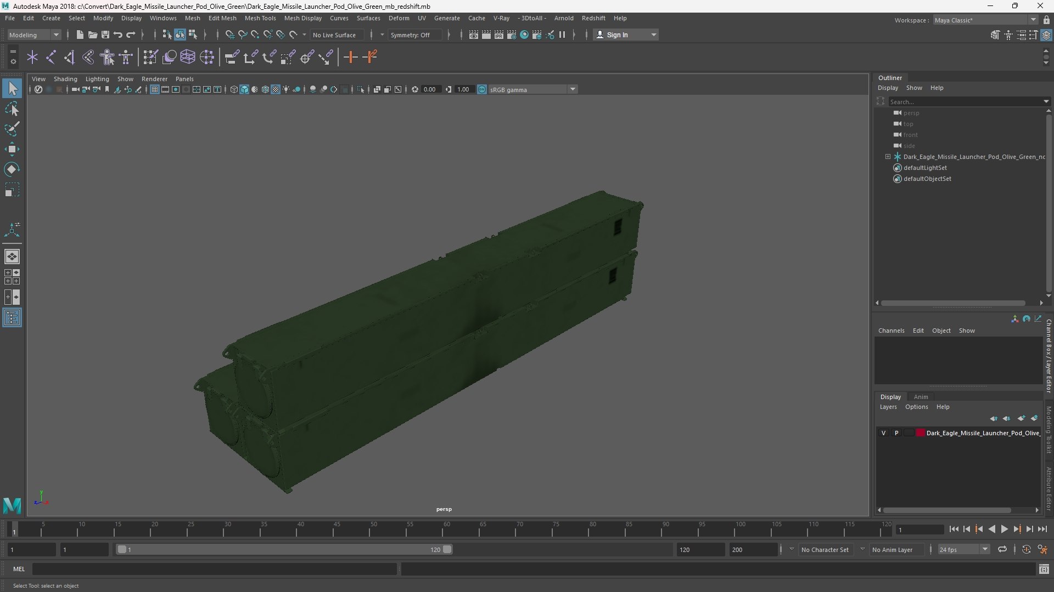Open Render View window icon
This screenshot has height=592, width=1054.
tap(473, 35)
